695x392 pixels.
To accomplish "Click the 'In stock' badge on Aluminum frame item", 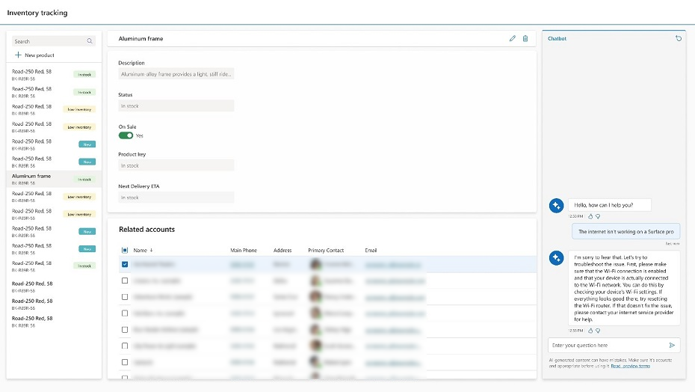I will (84, 180).
